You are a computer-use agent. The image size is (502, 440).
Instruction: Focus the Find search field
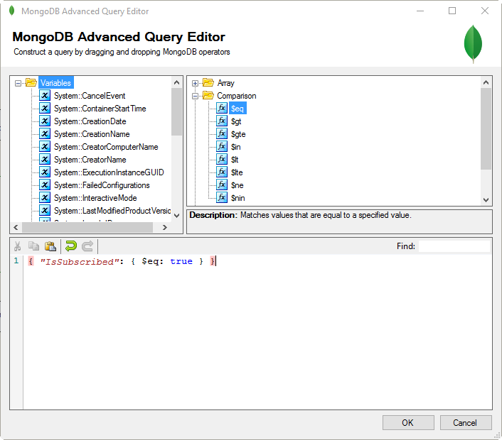pos(454,246)
